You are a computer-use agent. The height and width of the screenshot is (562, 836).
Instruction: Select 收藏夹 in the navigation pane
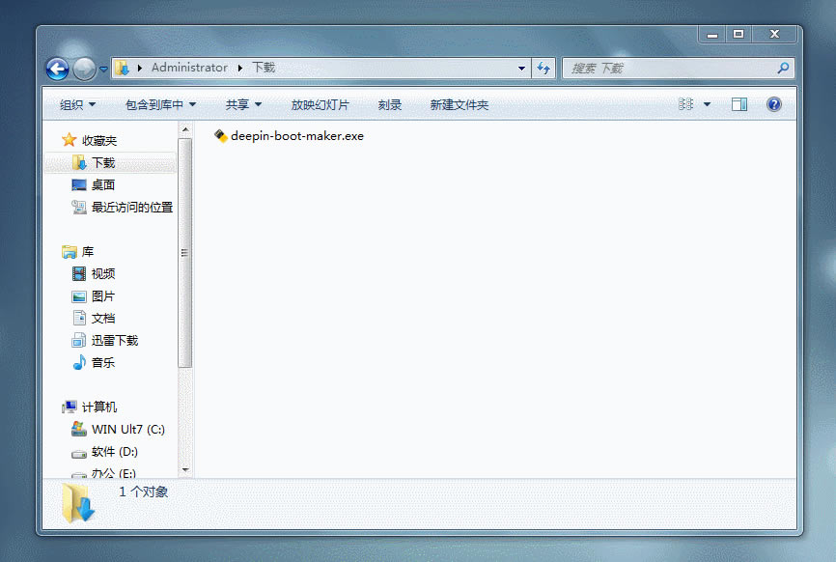[99, 141]
